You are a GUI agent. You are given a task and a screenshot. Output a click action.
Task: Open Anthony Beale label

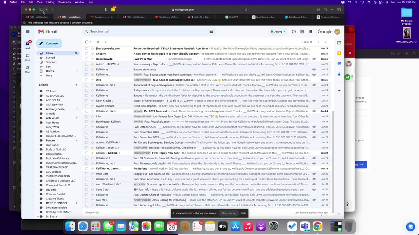55,109
